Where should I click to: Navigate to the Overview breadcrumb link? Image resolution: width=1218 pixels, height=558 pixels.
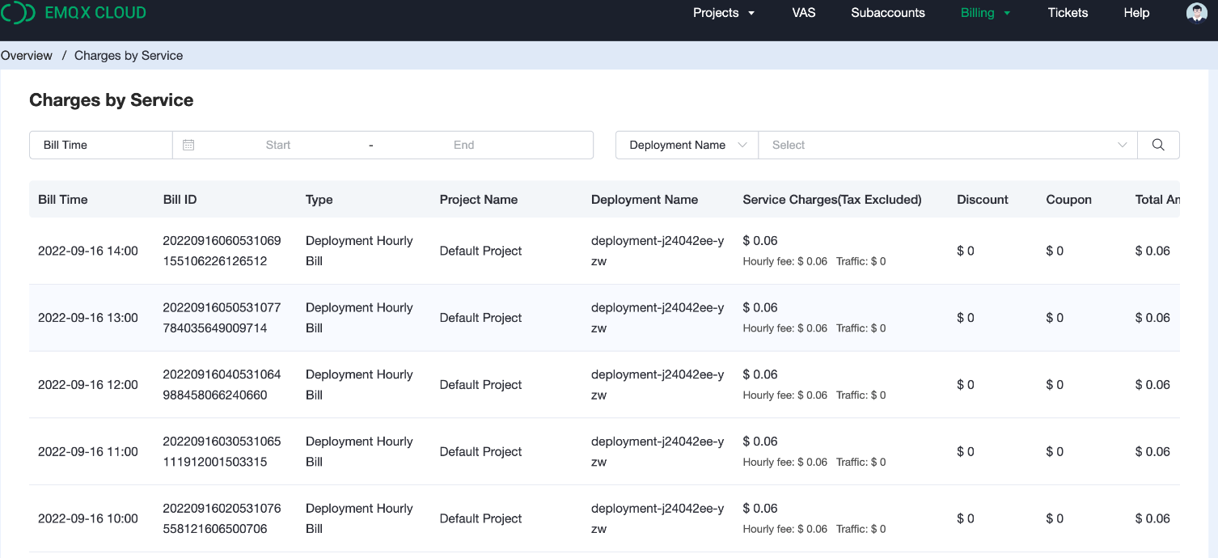(x=27, y=56)
